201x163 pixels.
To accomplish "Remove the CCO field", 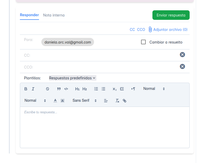I will coord(182,66).
